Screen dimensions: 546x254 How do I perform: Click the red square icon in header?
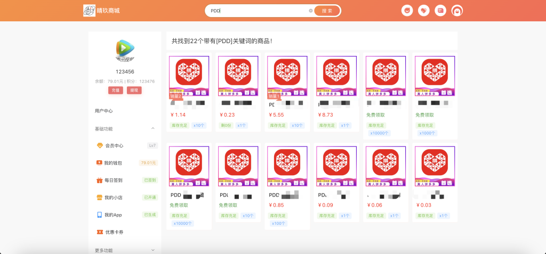(x=440, y=11)
